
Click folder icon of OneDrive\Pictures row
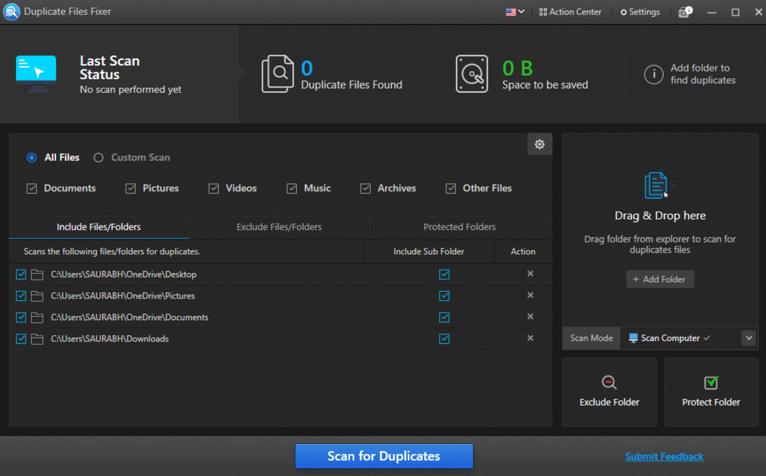[37, 296]
